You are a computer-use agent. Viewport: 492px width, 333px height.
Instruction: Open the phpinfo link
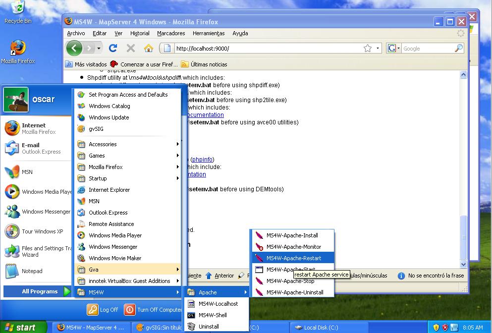202,159
